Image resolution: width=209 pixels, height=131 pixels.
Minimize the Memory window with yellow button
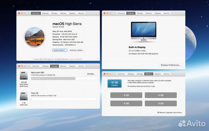click(107, 74)
